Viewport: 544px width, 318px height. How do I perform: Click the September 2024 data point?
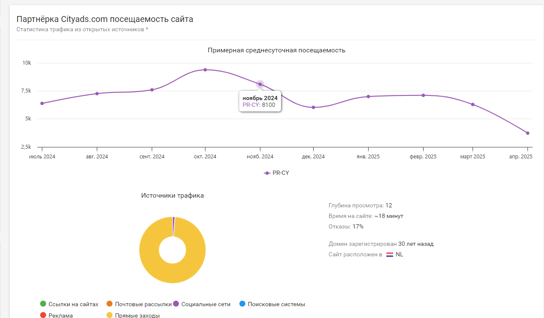click(152, 90)
